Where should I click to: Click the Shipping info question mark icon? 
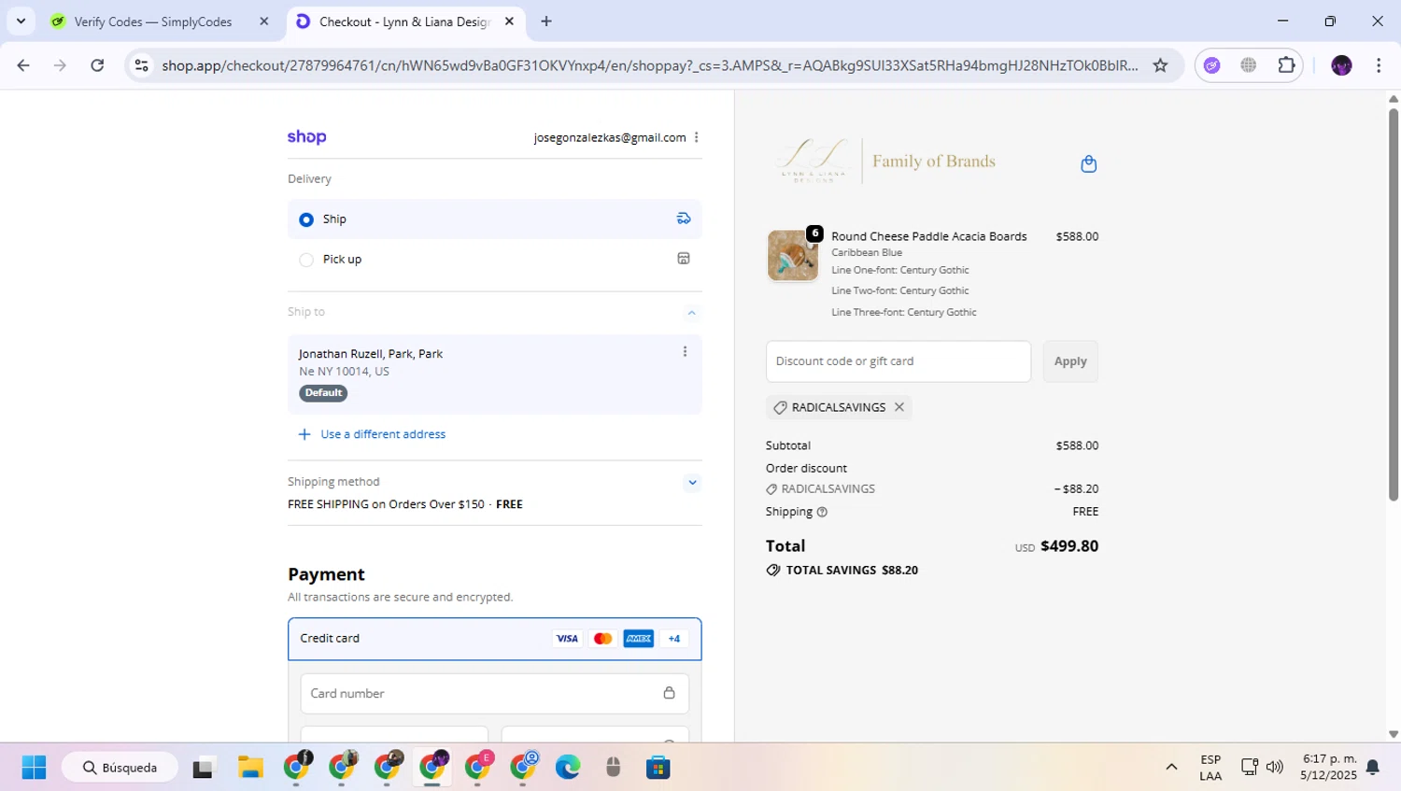click(x=822, y=512)
